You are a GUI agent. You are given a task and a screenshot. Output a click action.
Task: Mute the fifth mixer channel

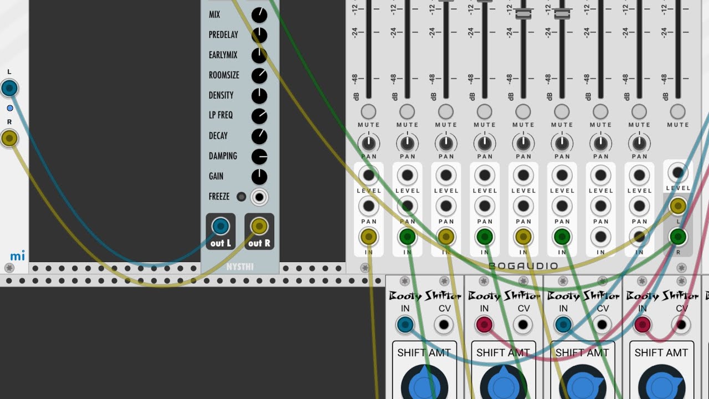click(x=523, y=111)
